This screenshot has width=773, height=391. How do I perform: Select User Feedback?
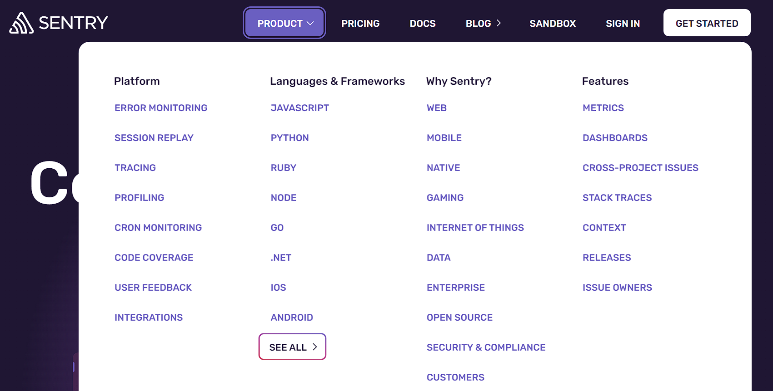coord(153,288)
